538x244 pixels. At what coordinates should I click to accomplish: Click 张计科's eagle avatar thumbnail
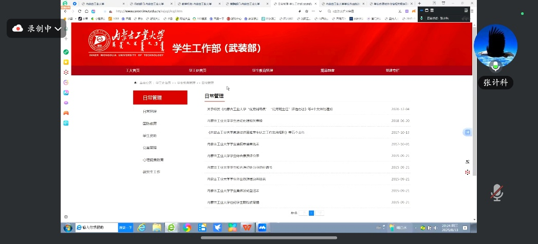pyautogui.click(x=495, y=46)
